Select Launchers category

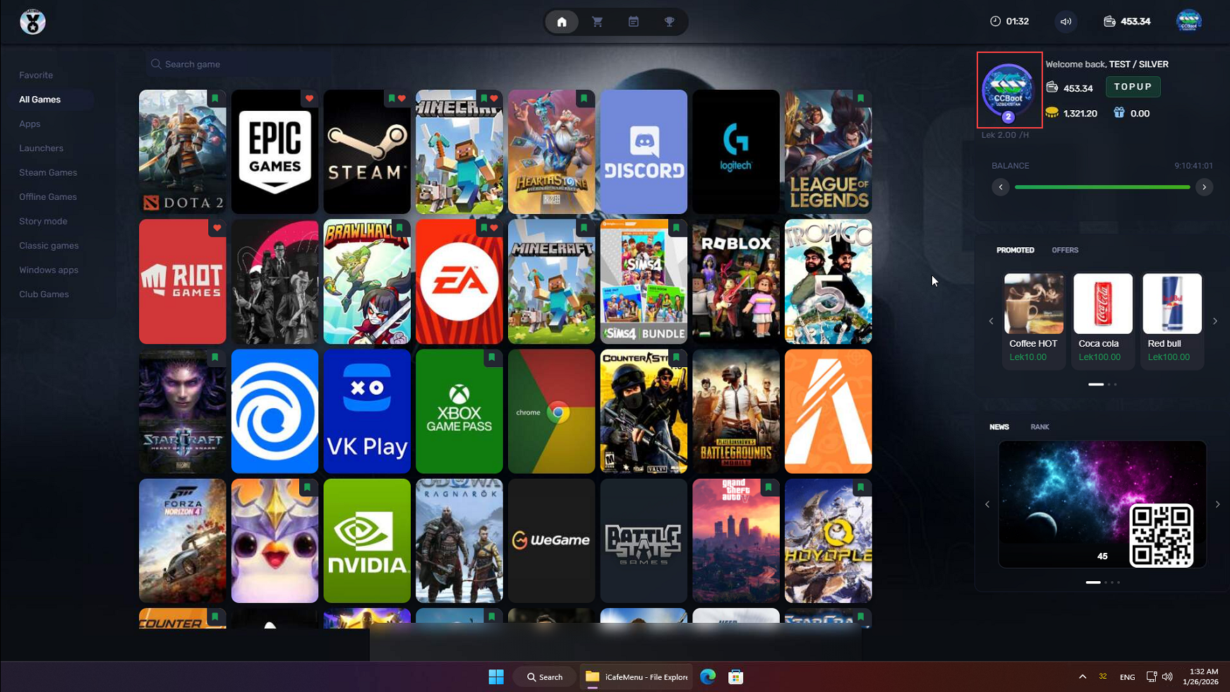tap(41, 148)
